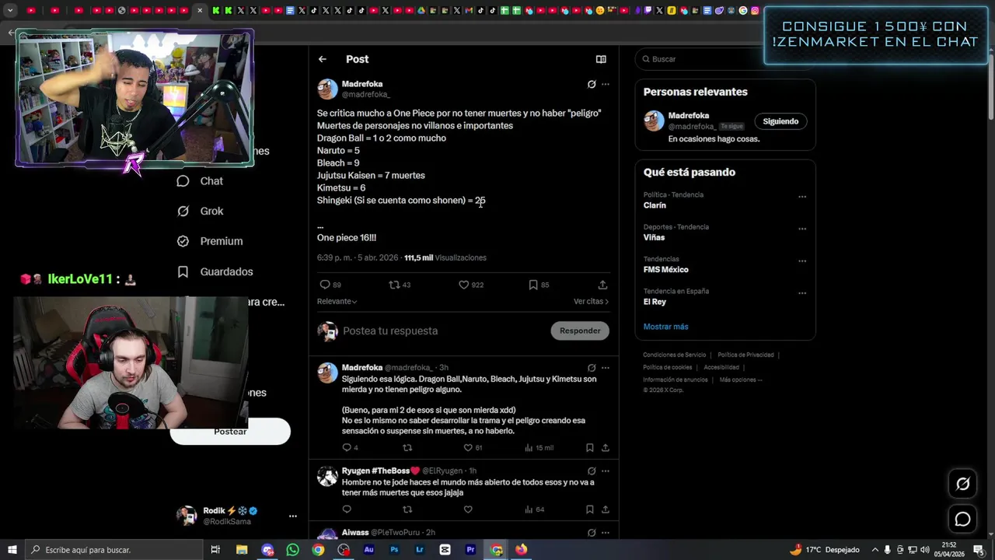This screenshot has width=995, height=560.
Task: Bookmark Ryugen #TheBoss comment
Action: point(590,509)
